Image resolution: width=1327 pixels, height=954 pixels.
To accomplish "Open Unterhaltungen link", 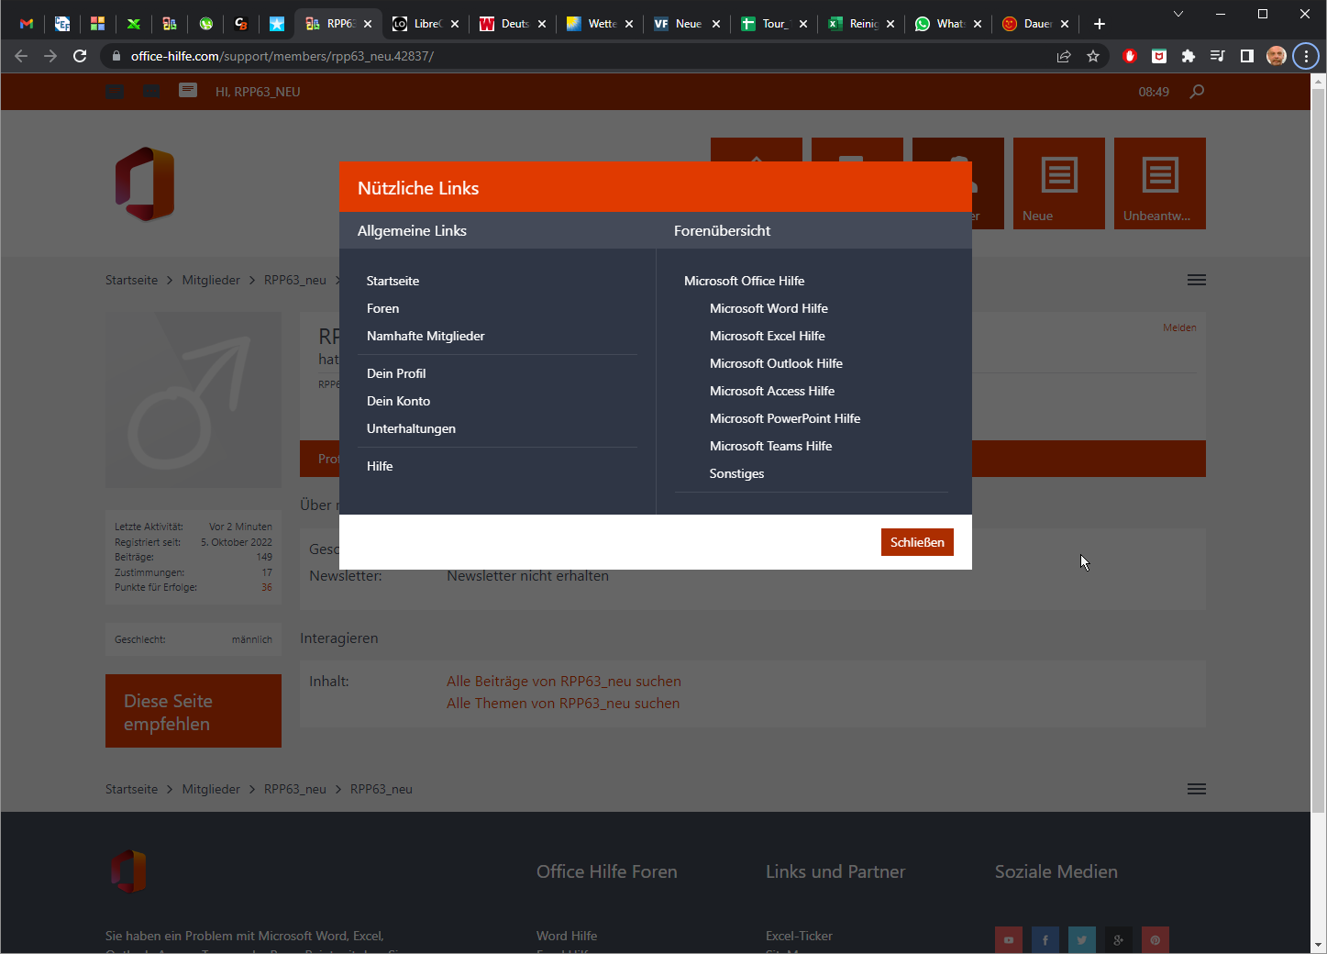I will coord(411,428).
